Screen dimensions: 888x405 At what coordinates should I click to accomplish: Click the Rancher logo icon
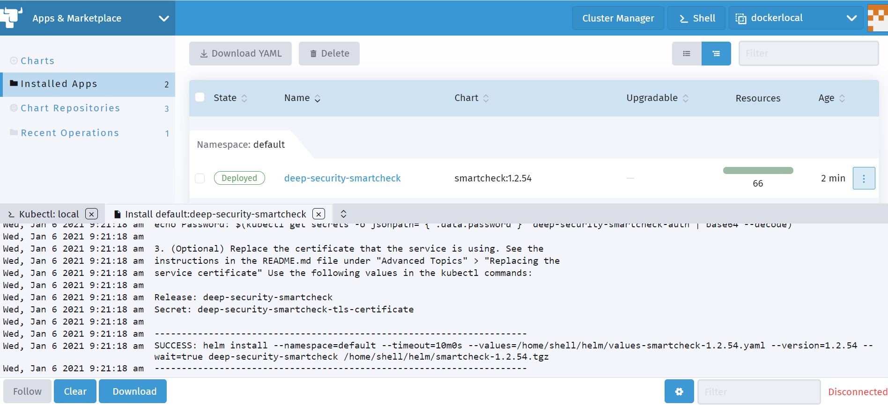(11, 17)
